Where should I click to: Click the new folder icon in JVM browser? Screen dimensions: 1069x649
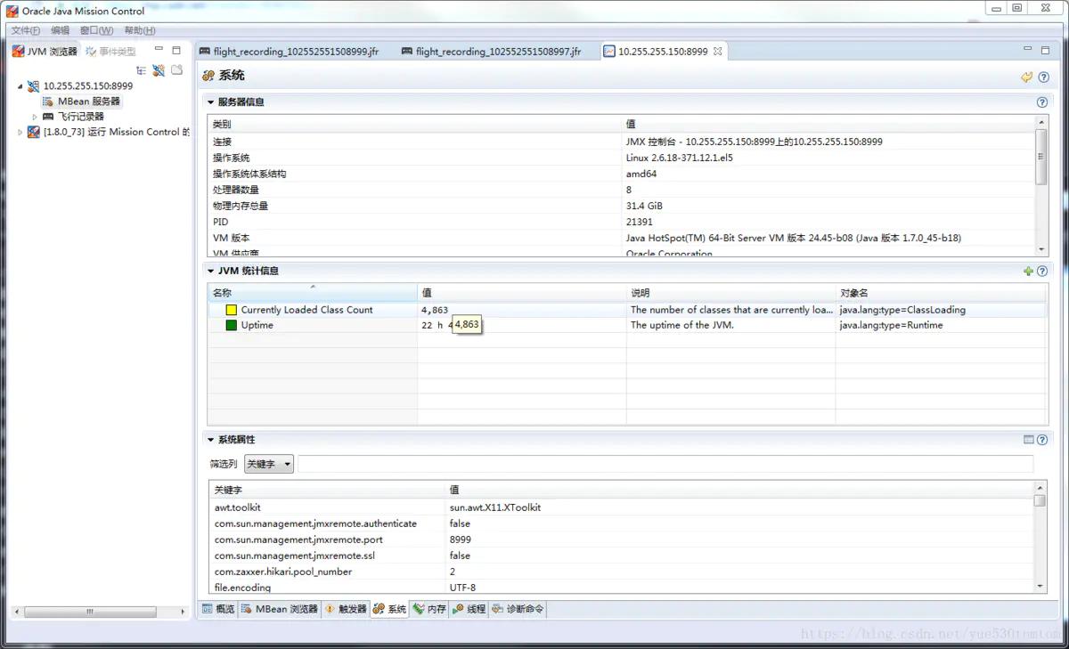coord(176,70)
